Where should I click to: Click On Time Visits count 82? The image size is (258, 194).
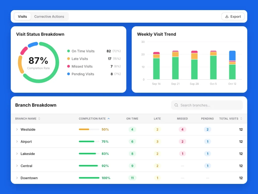pos(109,51)
